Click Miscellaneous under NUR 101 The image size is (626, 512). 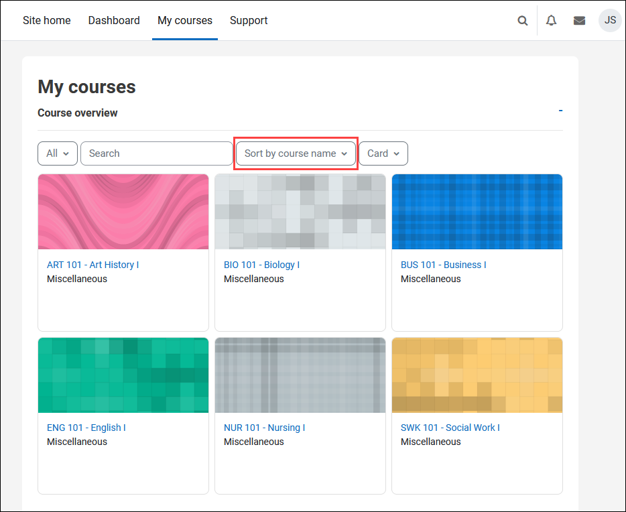(254, 442)
